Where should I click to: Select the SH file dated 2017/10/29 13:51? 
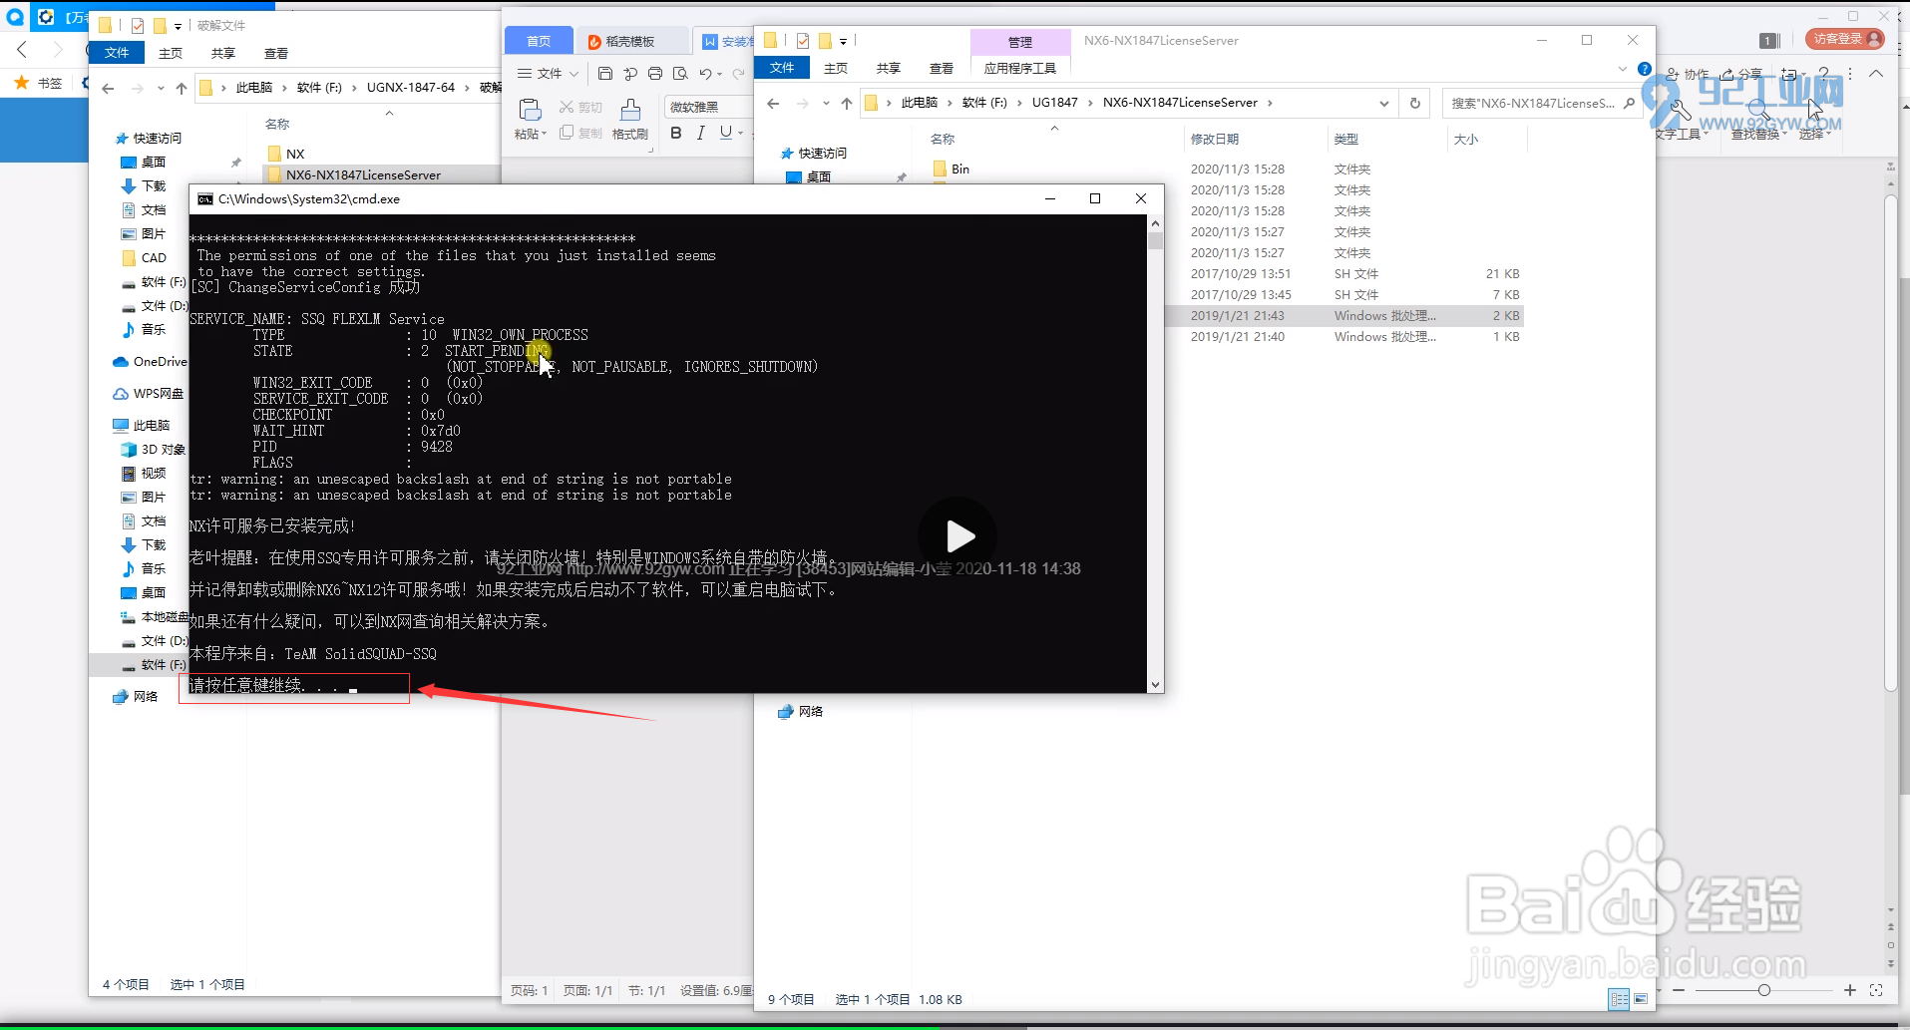click(x=1343, y=273)
